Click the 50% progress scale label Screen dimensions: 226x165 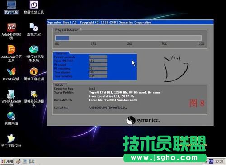tap(129, 44)
